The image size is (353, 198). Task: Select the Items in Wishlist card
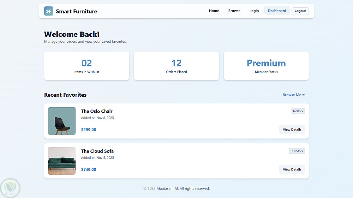tap(87, 66)
